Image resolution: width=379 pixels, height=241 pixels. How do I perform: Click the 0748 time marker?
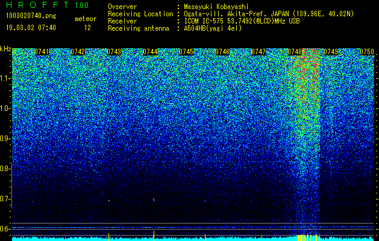295,52
